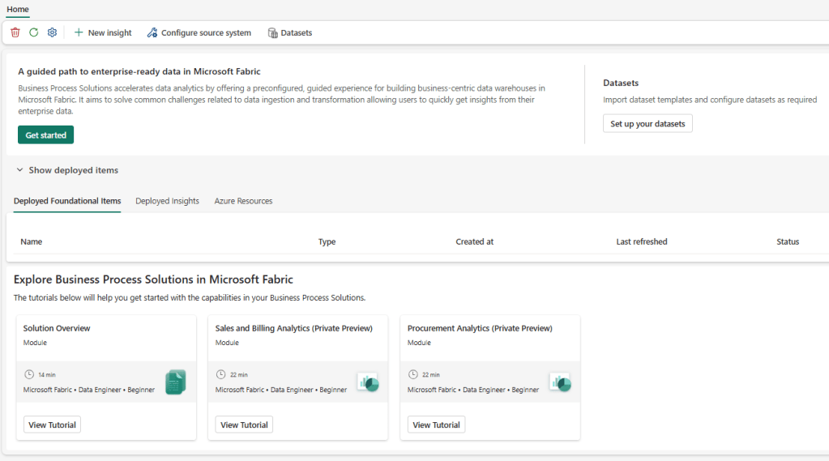This screenshot has height=461, width=829.
Task: Switch to the Deployed Insights tab
Action: tap(167, 202)
